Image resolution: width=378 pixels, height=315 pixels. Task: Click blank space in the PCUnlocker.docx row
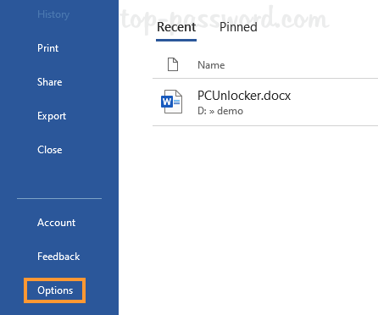(333, 102)
